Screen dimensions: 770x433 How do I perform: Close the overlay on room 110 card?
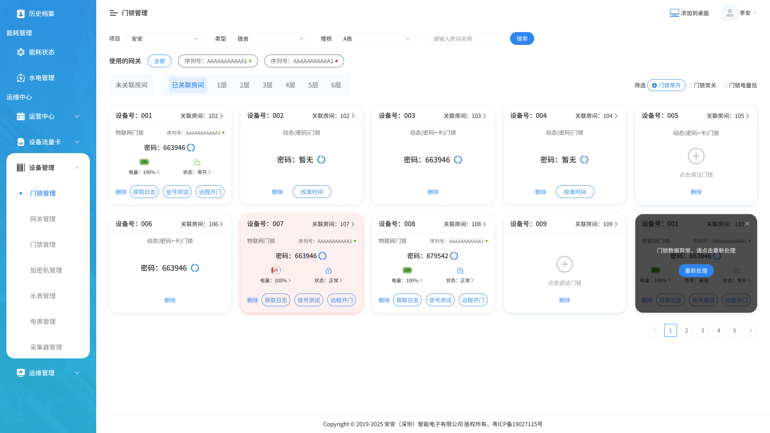748,224
